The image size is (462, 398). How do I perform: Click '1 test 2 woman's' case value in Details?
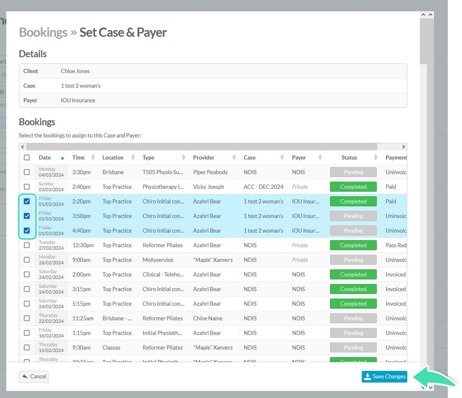(x=81, y=86)
